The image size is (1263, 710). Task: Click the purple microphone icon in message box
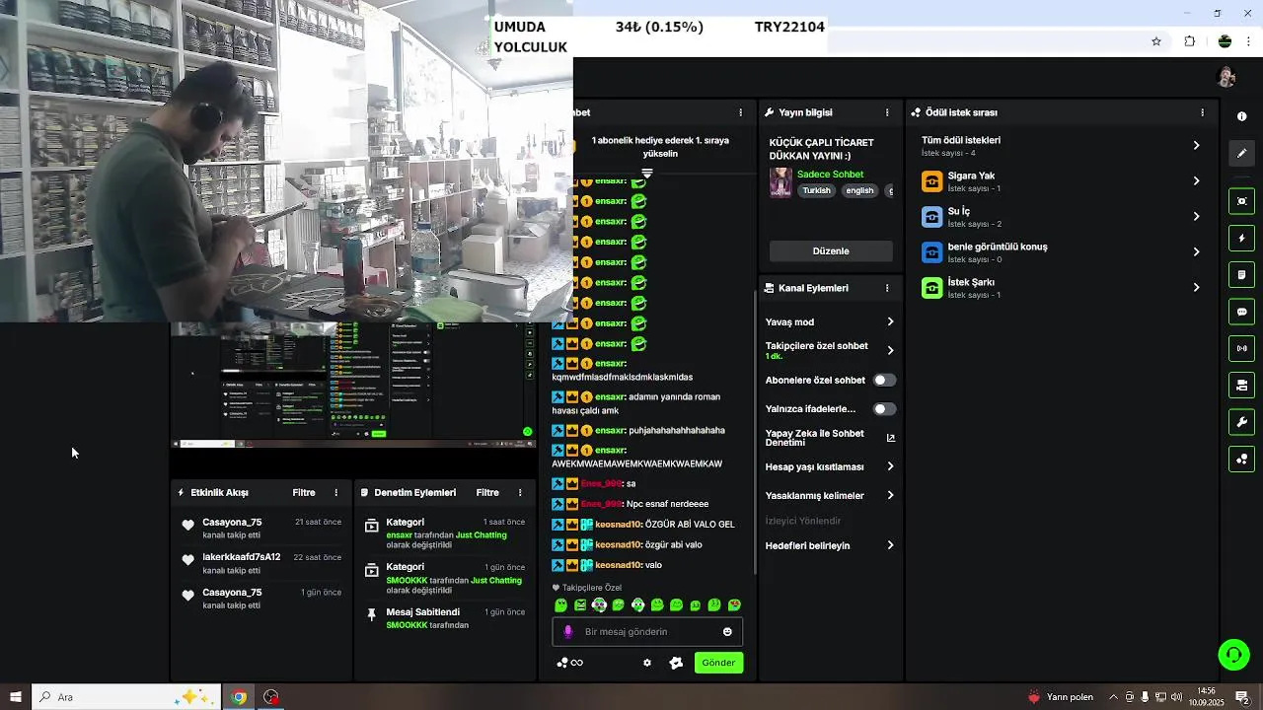(x=567, y=632)
